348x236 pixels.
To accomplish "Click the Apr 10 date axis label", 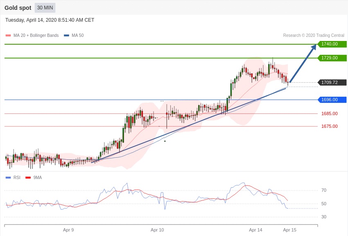I will [x=157, y=230].
